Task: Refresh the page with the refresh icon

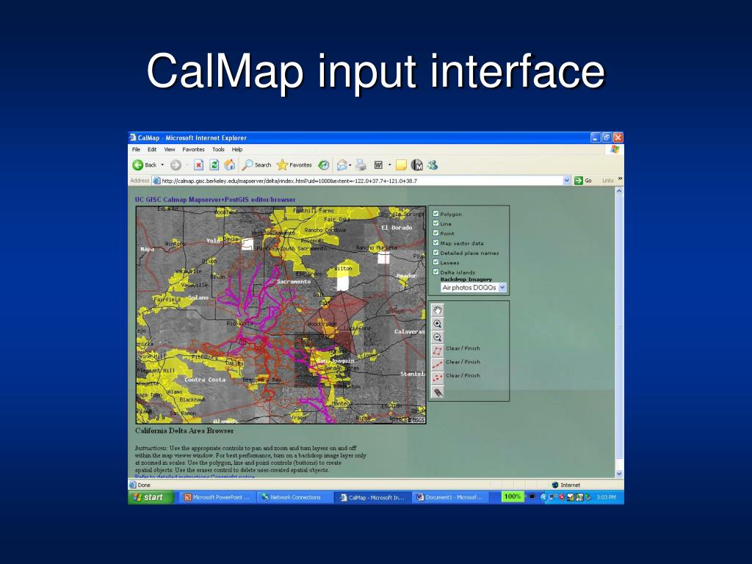Action: coord(214,165)
